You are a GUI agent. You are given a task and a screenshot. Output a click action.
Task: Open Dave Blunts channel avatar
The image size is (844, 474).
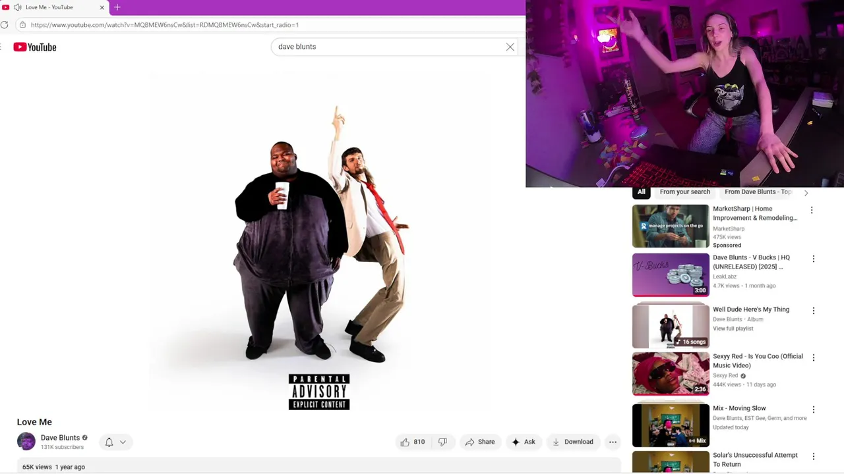[26, 442]
